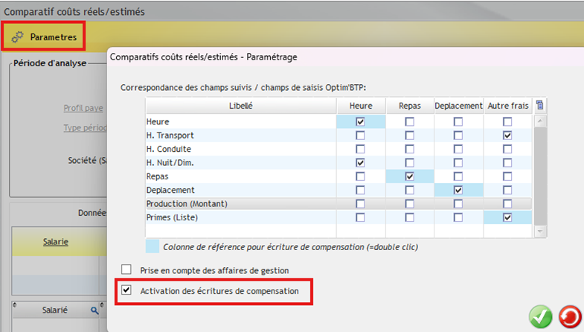Image resolution: width=584 pixels, height=332 pixels.
Task: Uncheck Autre frais for Primes (Liste)
Action: point(507,217)
